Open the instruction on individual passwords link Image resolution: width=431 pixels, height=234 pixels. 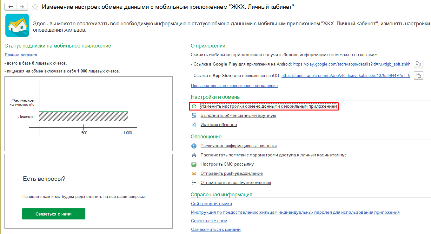coord(295,212)
